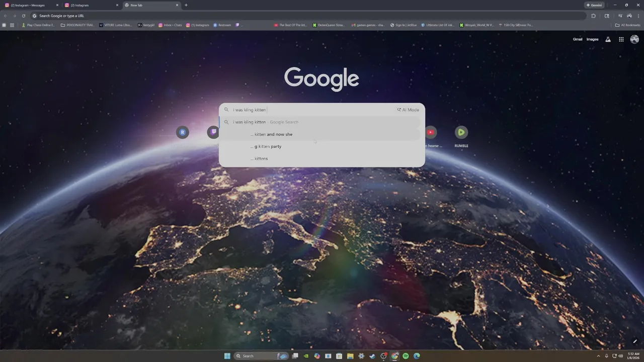Viewport: 644px width, 362px height.
Task: Open Windows Start menu
Action: click(227, 356)
